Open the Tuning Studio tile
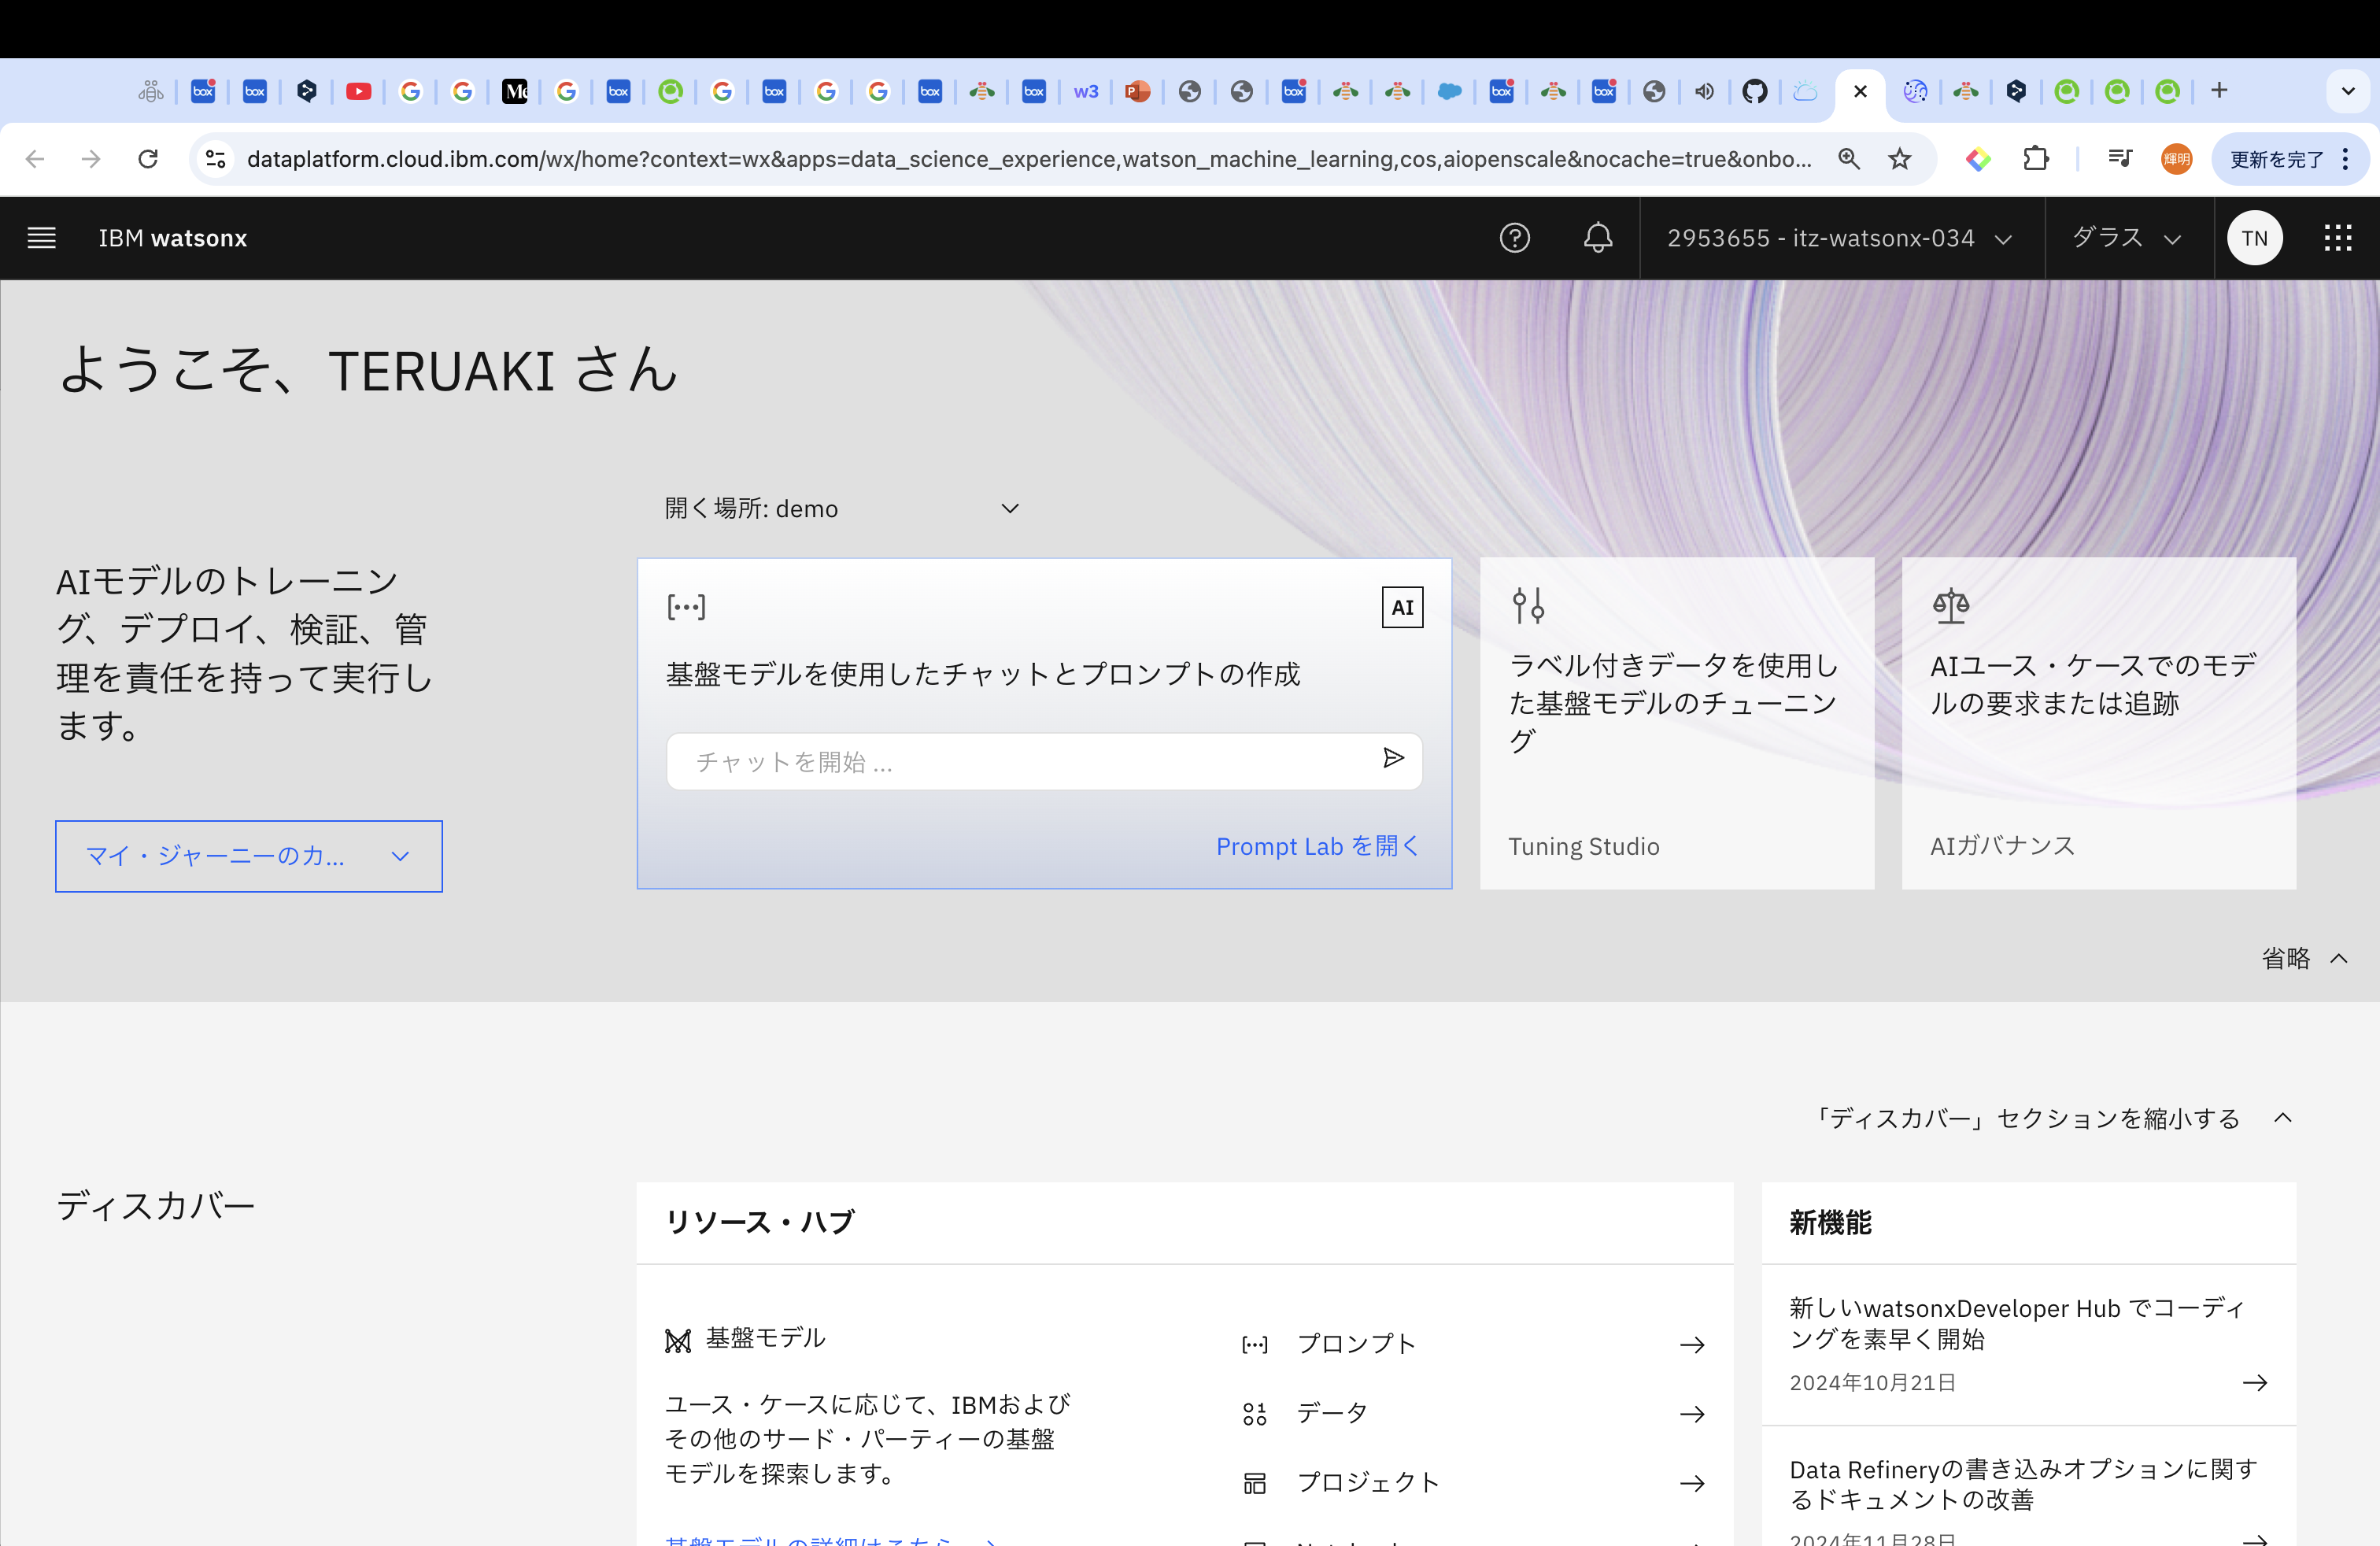 click(1676, 722)
